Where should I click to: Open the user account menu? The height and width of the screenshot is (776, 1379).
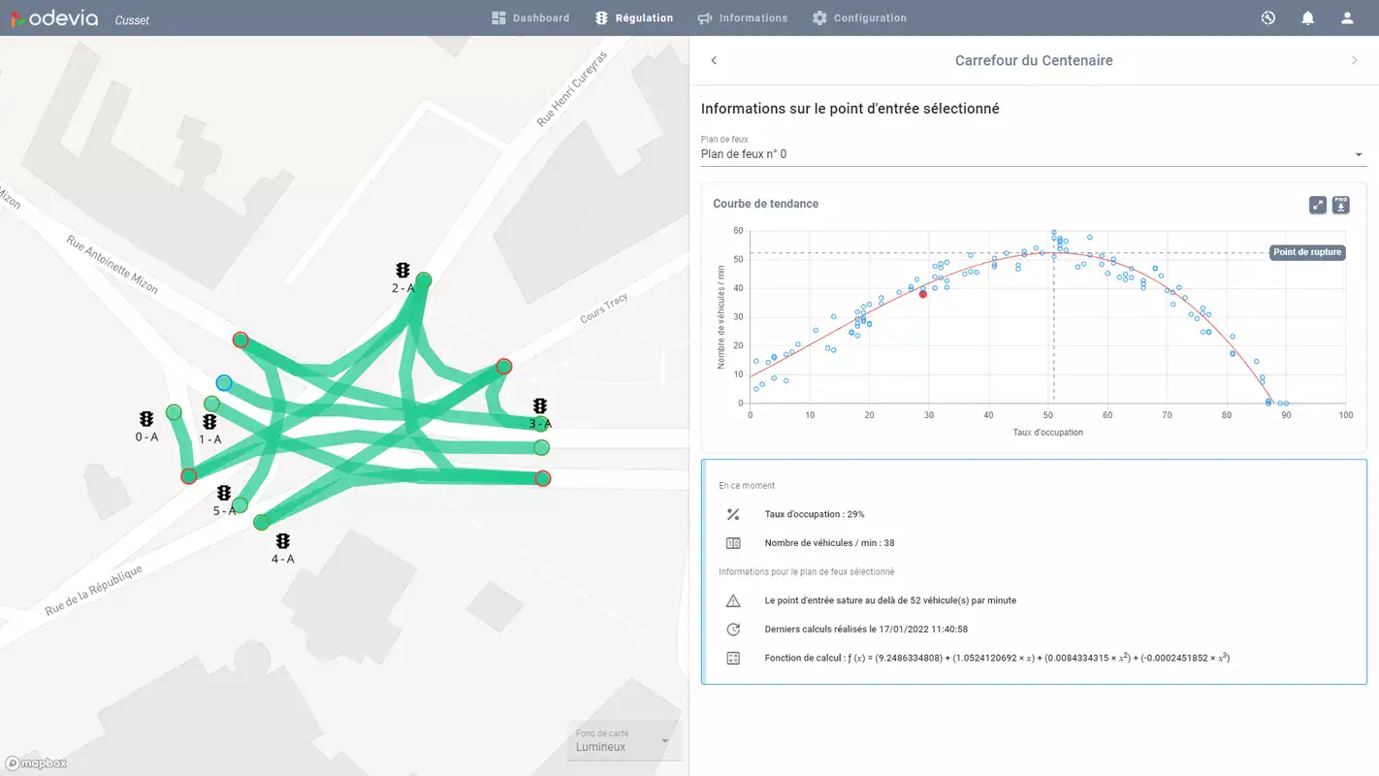point(1347,17)
